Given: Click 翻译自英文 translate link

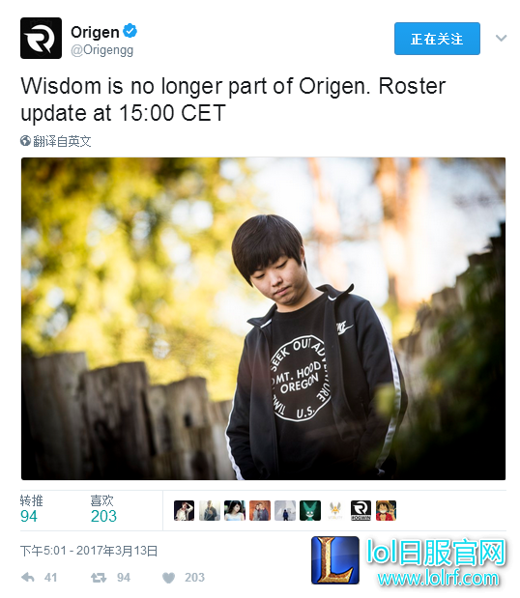Looking at the screenshot, I should pos(62,141).
